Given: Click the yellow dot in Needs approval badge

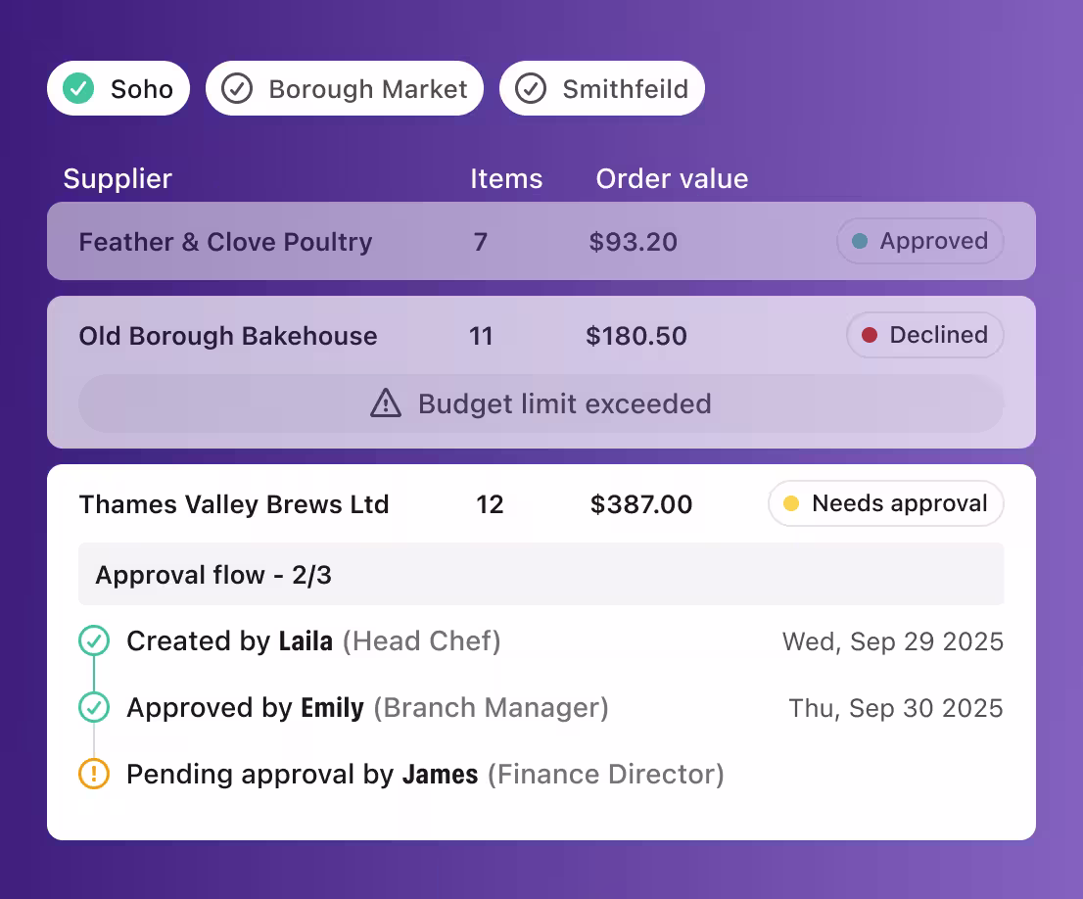Looking at the screenshot, I should [791, 503].
